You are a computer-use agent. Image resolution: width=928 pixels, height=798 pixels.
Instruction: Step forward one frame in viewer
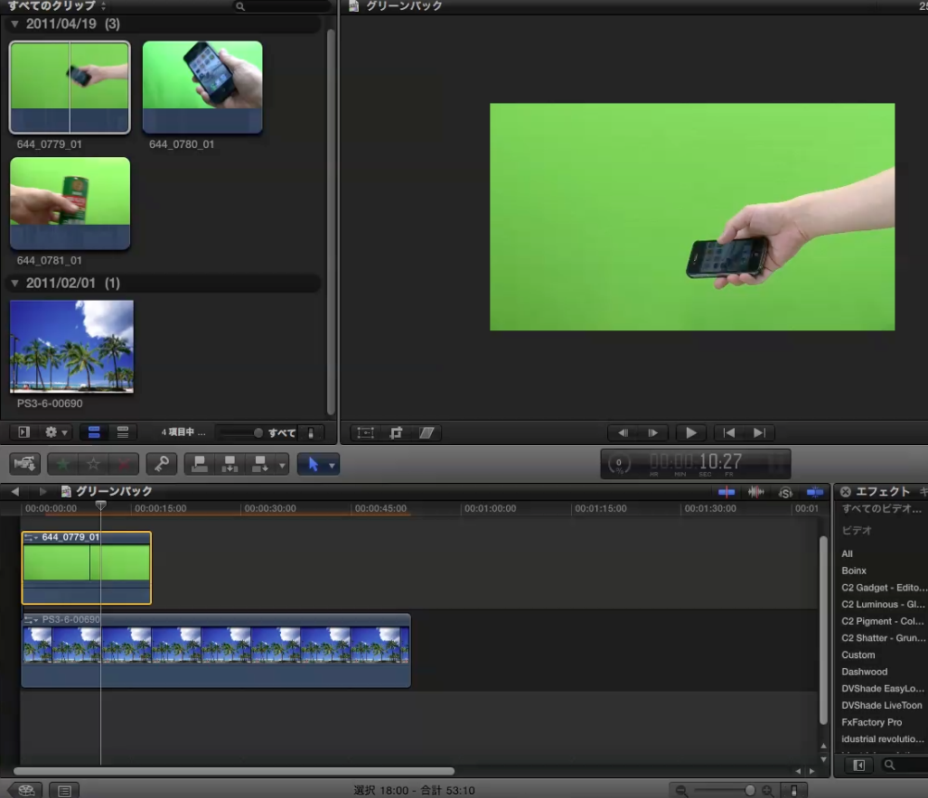tap(652, 432)
